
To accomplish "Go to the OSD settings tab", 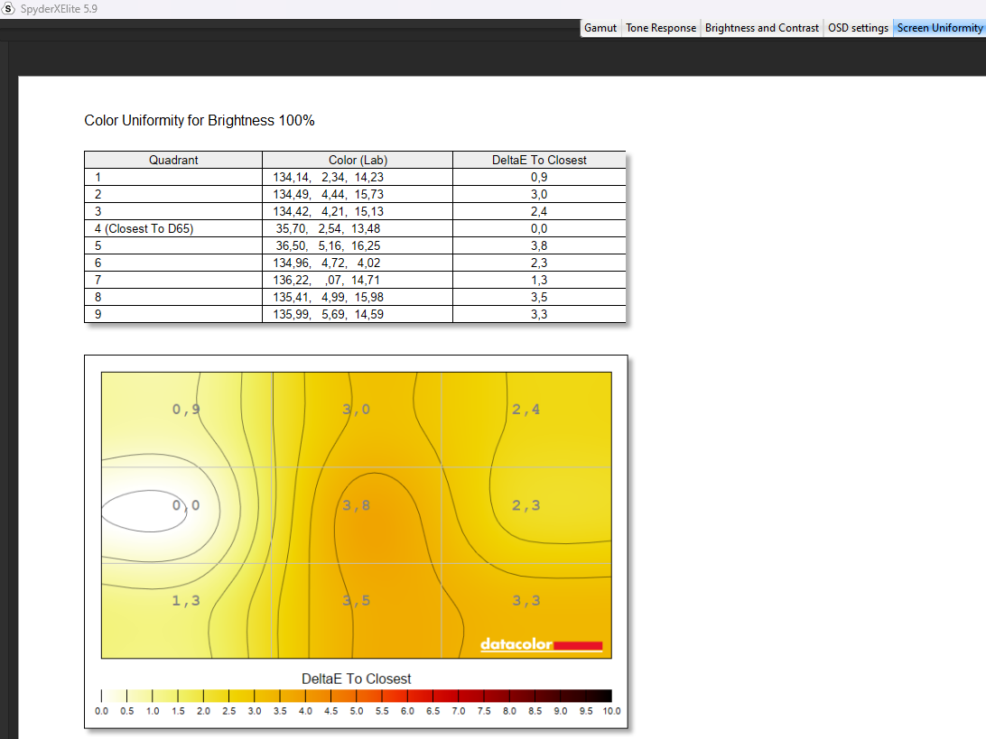I will 858,28.
